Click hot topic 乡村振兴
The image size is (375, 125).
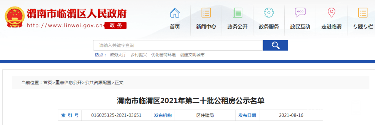point(139,55)
